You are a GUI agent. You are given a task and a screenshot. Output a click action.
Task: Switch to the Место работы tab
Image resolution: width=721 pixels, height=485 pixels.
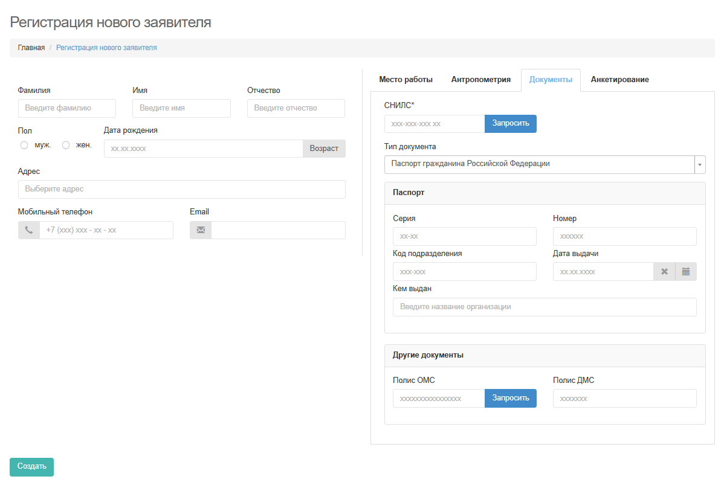tap(406, 80)
